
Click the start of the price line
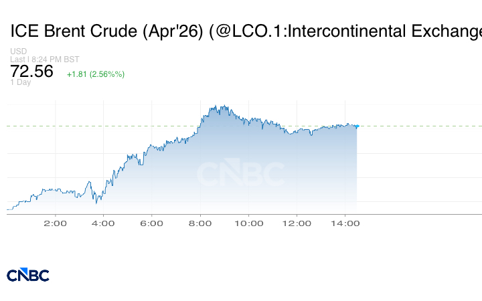[7, 209]
